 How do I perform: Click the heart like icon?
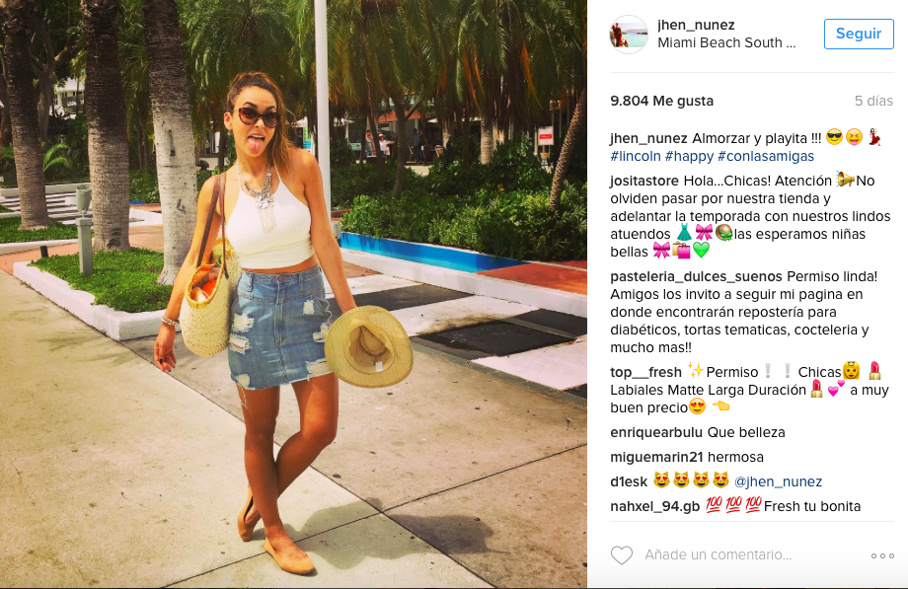click(622, 554)
